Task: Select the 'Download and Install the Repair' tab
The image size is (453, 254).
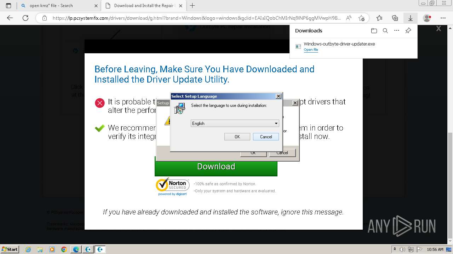Action: 144,6
